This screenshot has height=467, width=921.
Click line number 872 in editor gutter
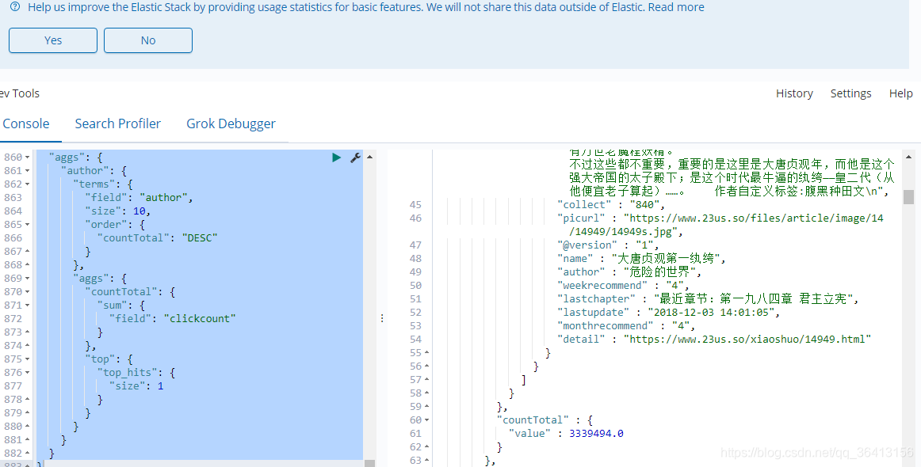(x=13, y=318)
